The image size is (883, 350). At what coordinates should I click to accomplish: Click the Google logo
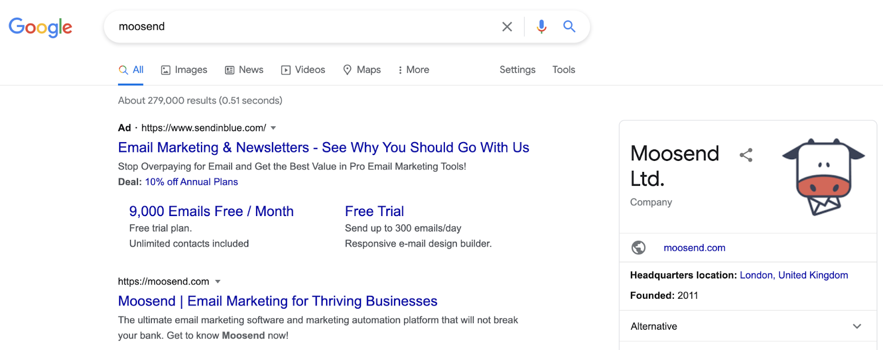40,27
